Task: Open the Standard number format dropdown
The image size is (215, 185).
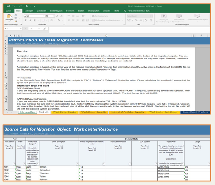Action: click(151, 16)
